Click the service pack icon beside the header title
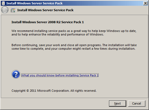Viewport: 149px width, 110px height. pos(13,10)
